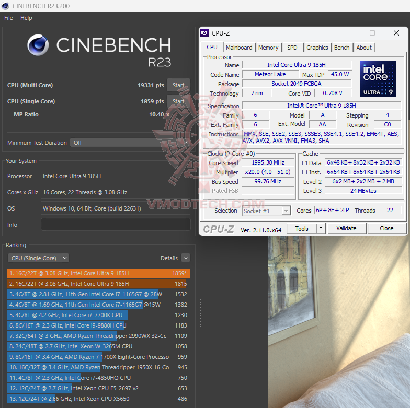Switch to the Bench tab in CPU-Z
This screenshot has width=410, height=408.
(342, 48)
